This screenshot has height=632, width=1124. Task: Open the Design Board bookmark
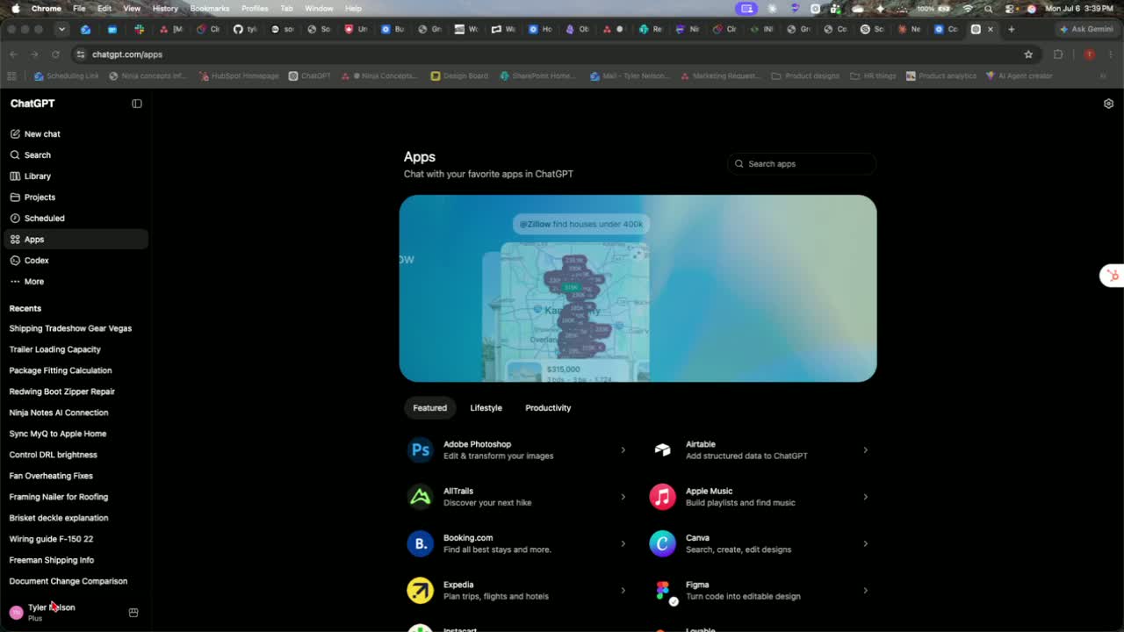click(459, 76)
